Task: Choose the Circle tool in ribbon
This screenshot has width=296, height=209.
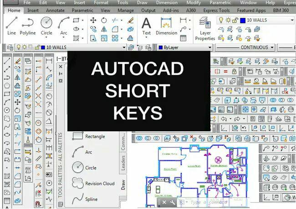Action: click(x=46, y=25)
